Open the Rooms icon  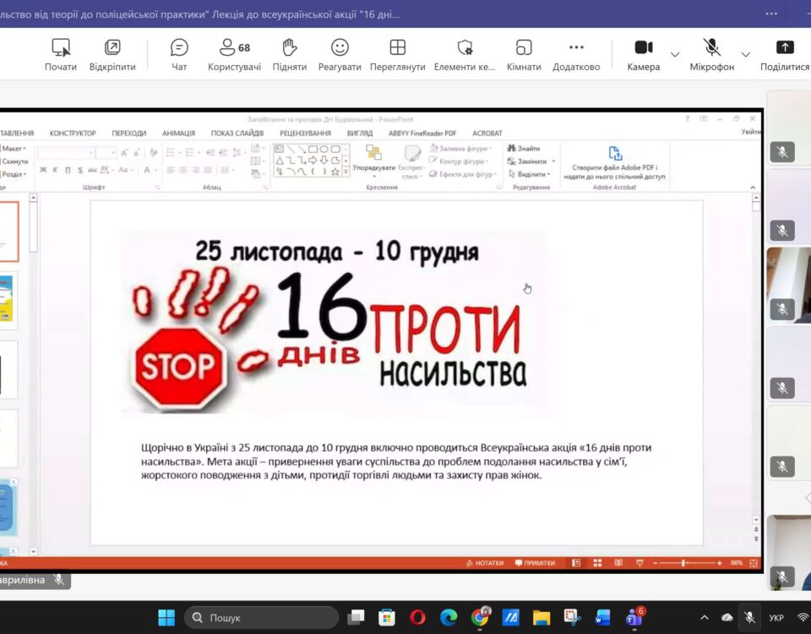(524, 54)
